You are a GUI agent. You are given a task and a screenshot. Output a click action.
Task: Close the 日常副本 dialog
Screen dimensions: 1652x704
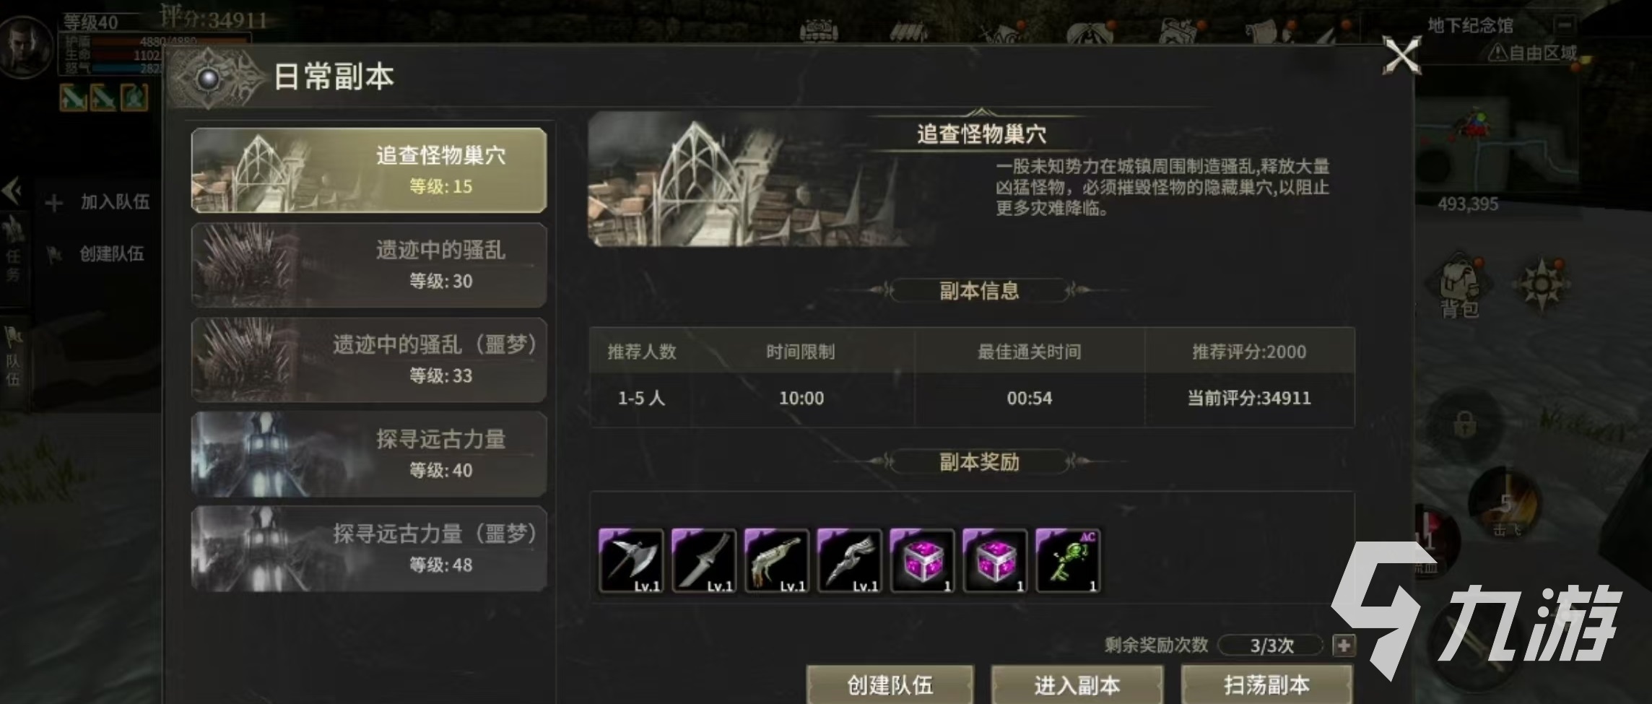[x=1401, y=56]
